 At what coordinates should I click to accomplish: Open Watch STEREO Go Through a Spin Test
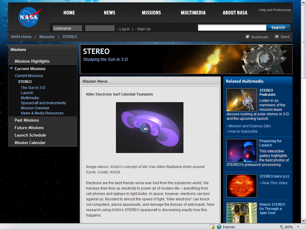[272, 209]
